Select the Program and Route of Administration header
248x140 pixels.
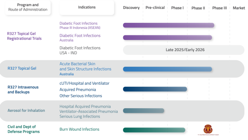coord(28,7)
